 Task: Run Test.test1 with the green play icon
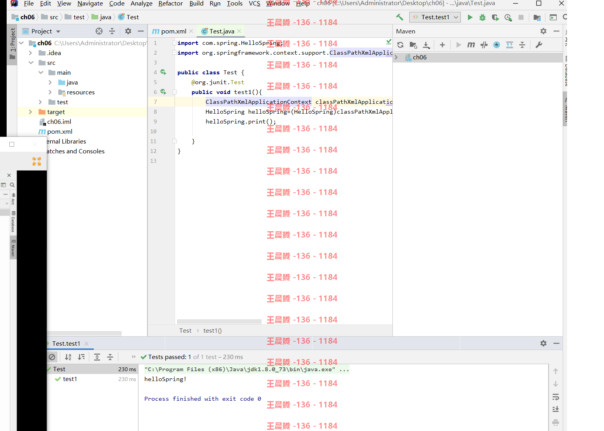point(470,17)
